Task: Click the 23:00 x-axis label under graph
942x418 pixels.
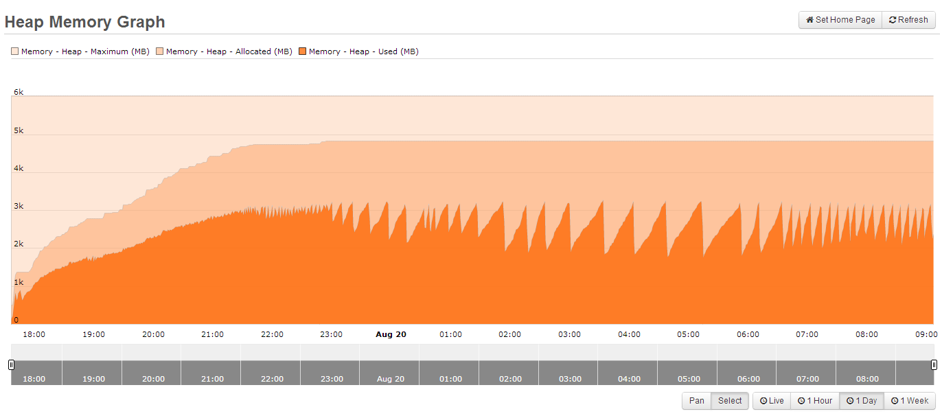Action: pyautogui.click(x=332, y=334)
